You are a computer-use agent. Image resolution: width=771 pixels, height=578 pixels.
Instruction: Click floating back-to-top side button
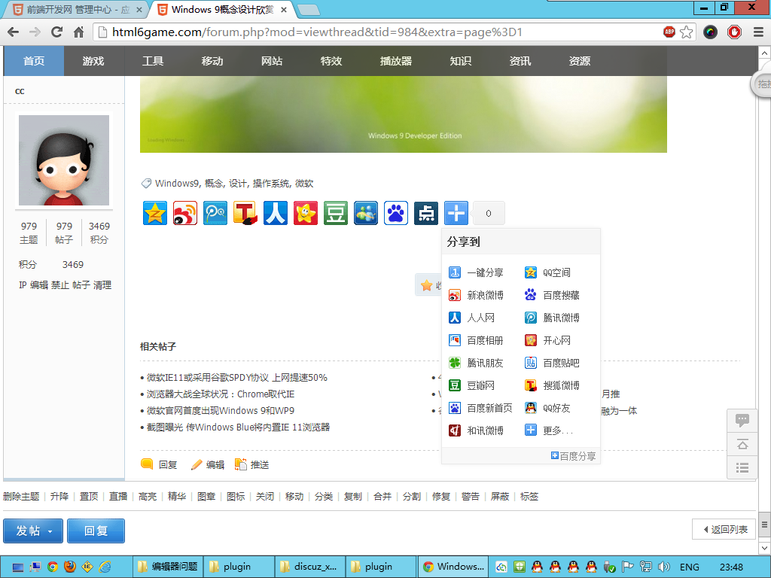(742, 444)
